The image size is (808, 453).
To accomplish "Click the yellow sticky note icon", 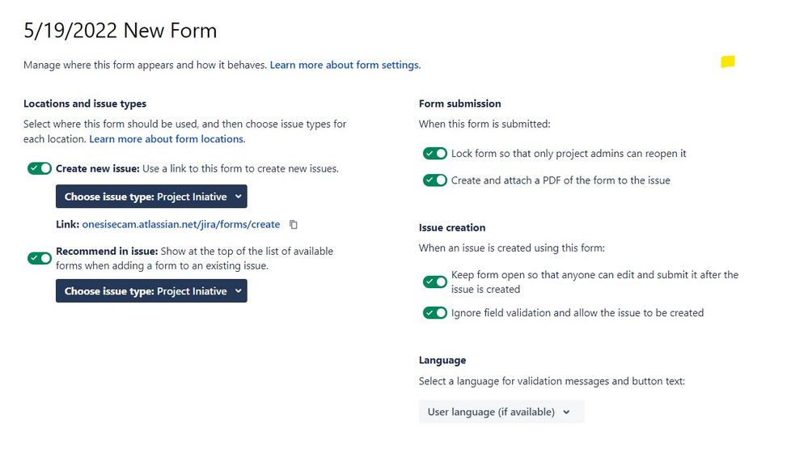I will click(x=728, y=61).
